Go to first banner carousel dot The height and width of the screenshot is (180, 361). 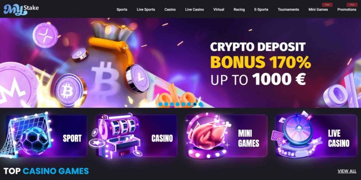(x=161, y=104)
